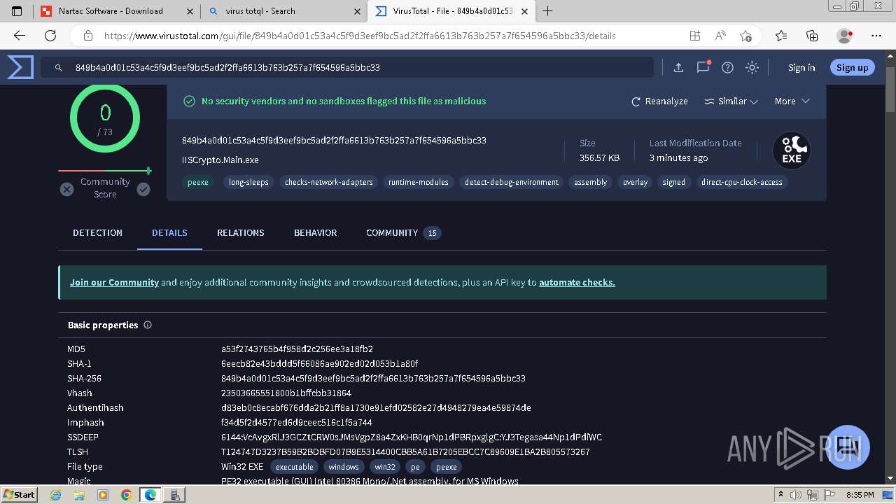Viewport: 896px width, 504px height.
Task: Open the Favorites list icon
Action: (781, 36)
